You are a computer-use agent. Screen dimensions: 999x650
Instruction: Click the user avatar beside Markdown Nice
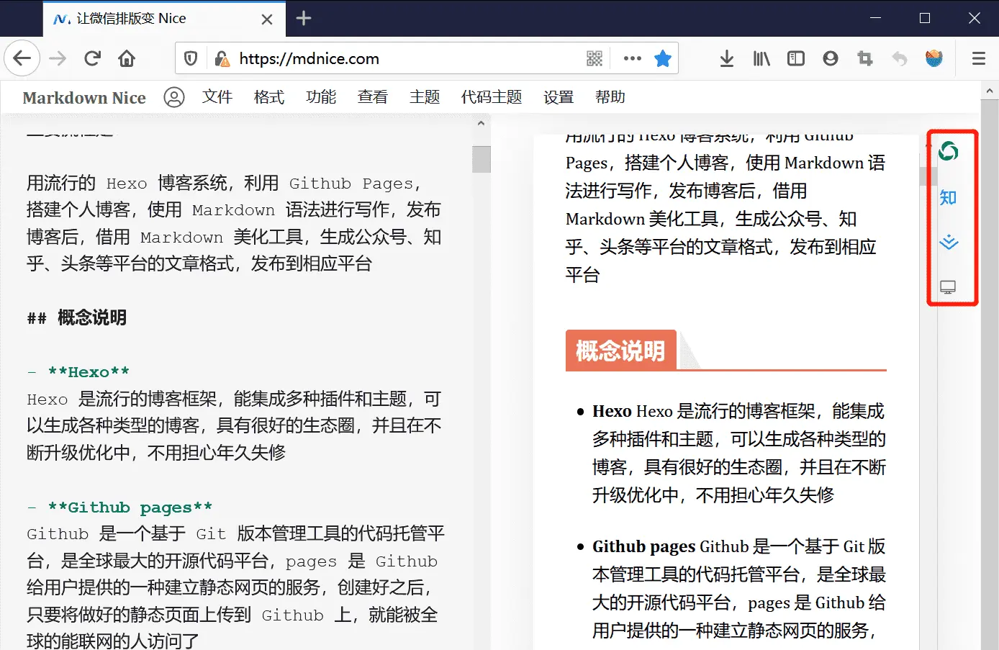coord(173,97)
